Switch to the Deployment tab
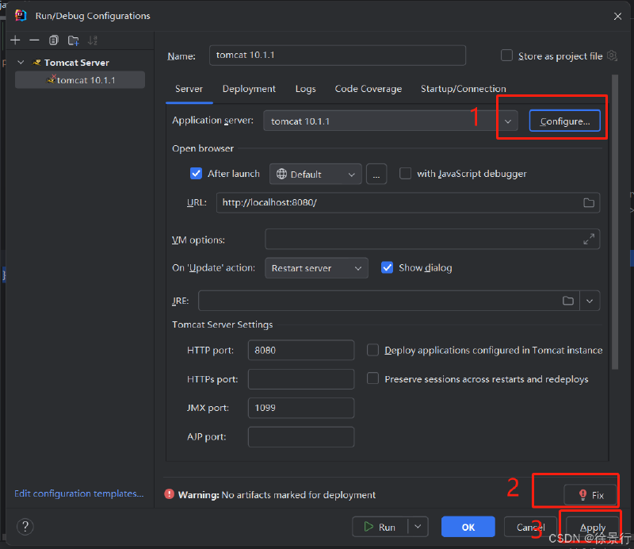Viewport: 634px width, 549px height. [249, 89]
